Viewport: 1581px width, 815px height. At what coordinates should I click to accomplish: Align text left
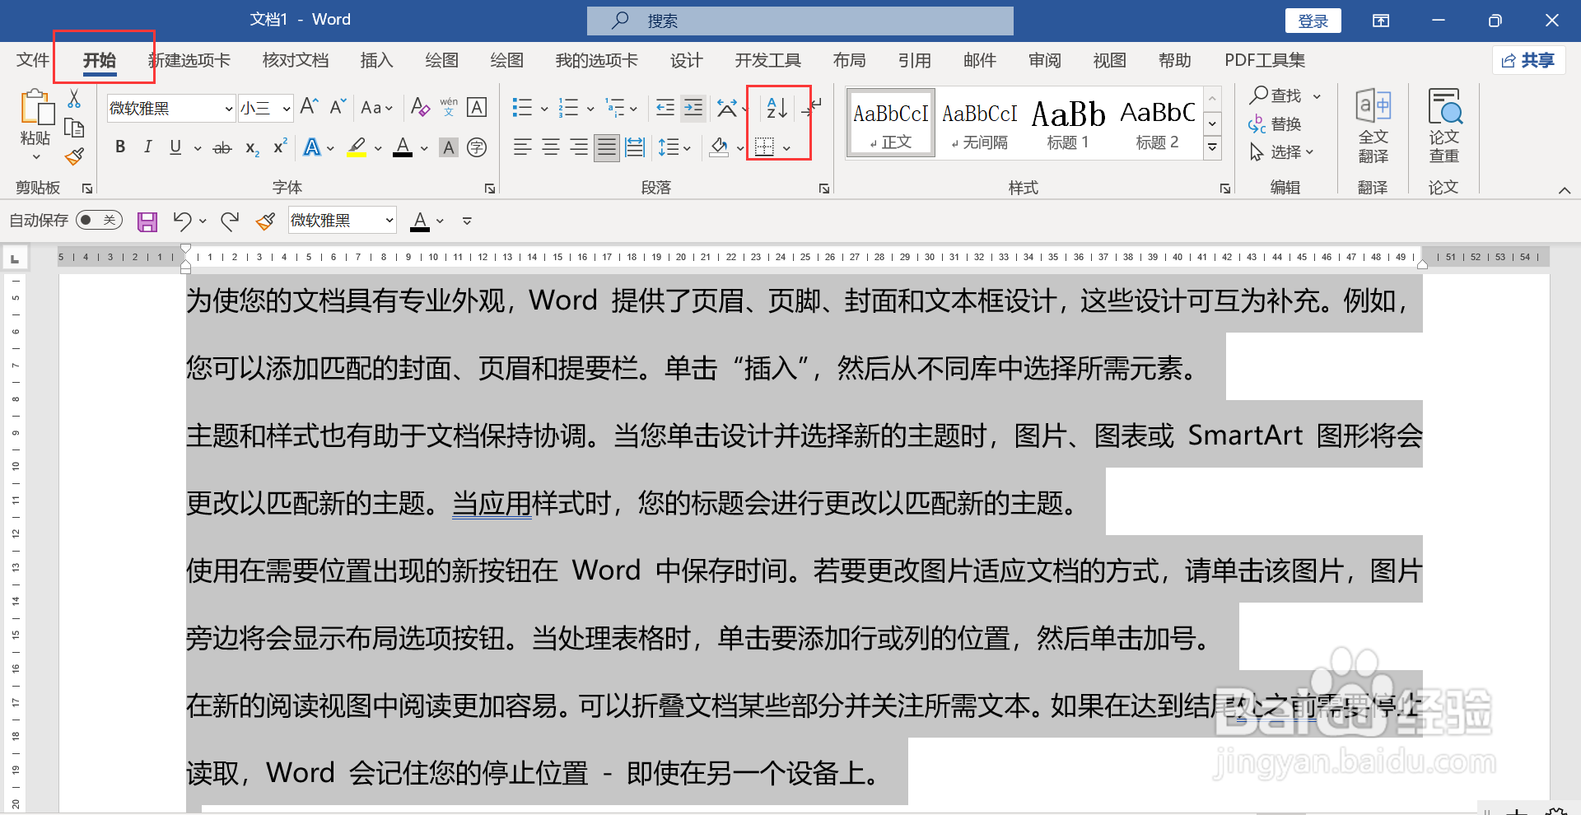[x=522, y=147]
